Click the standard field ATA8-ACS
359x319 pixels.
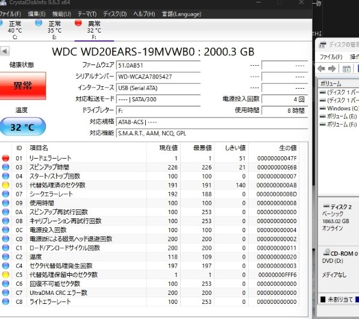coord(212,122)
